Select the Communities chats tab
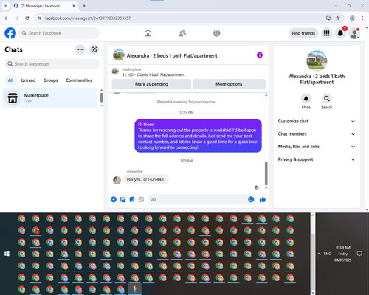 (x=79, y=80)
